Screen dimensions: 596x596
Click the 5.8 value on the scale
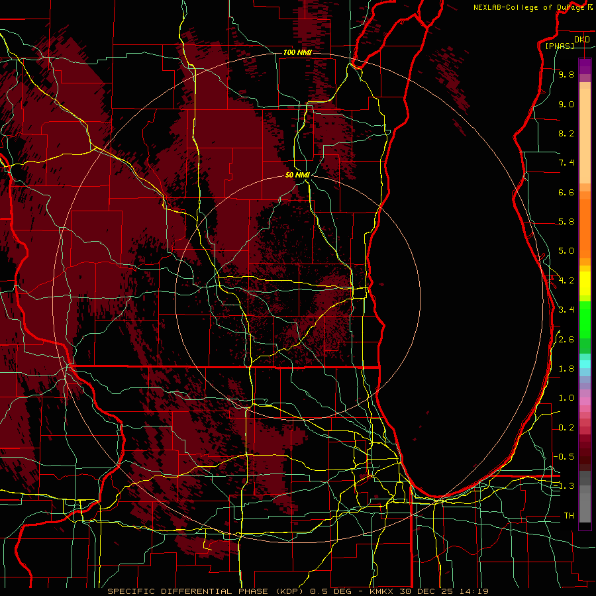pyautogui.click(x=566, y=222)
